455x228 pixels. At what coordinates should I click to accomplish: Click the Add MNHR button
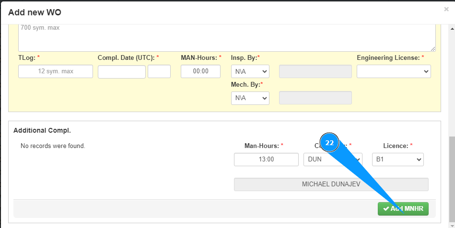tap(403, 209)
